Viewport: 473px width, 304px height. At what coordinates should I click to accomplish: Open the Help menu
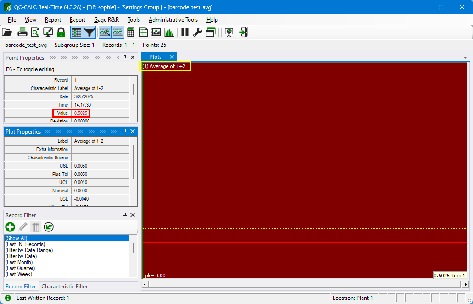tap(212, 20)
